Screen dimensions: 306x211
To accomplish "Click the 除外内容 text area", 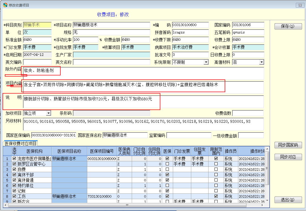I will [x=143, y=73].
